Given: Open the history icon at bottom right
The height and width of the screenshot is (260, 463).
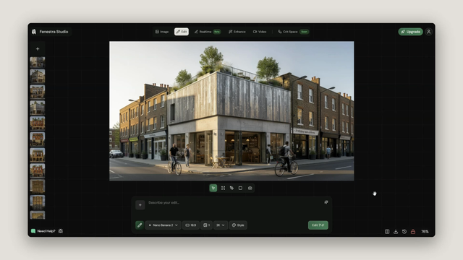Looking at the screenshot, I should (x=404, y=232).
